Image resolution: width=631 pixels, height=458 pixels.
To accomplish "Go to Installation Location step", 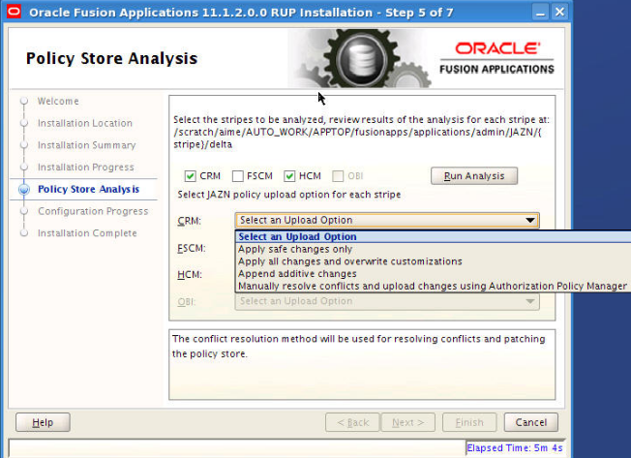I will pyautogui.click(x=85, y=123).
